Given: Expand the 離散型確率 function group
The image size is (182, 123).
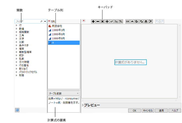Looking at the screenshot, I should coord(17,52).
